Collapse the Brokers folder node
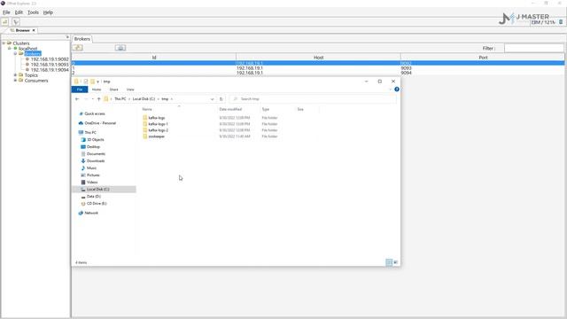The height and width of the screenshot is (319, 567). click(x=16, y=53)
